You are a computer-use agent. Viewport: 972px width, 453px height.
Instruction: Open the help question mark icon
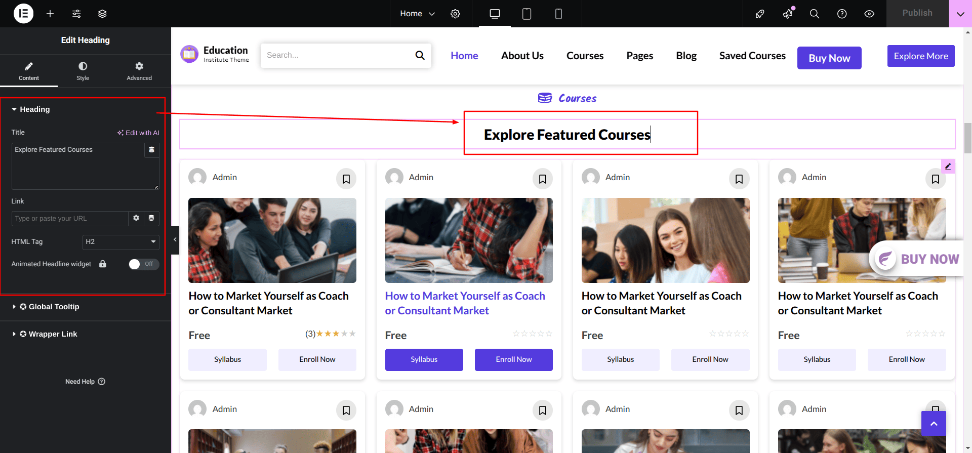842,14
